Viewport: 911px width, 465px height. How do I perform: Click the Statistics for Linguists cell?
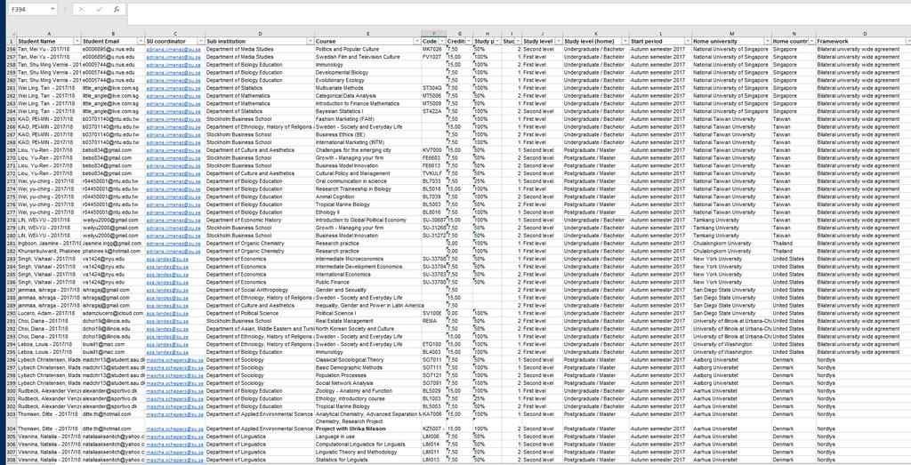click(367, 460)
